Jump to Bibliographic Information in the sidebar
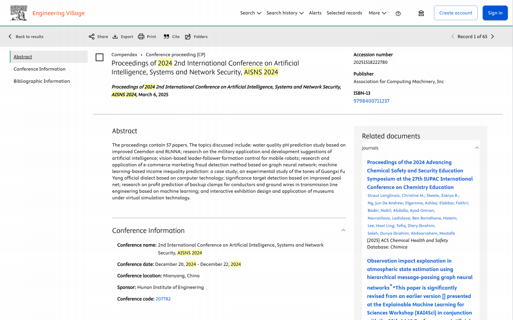This screenshot has height=320, width=513. point(42,81)
